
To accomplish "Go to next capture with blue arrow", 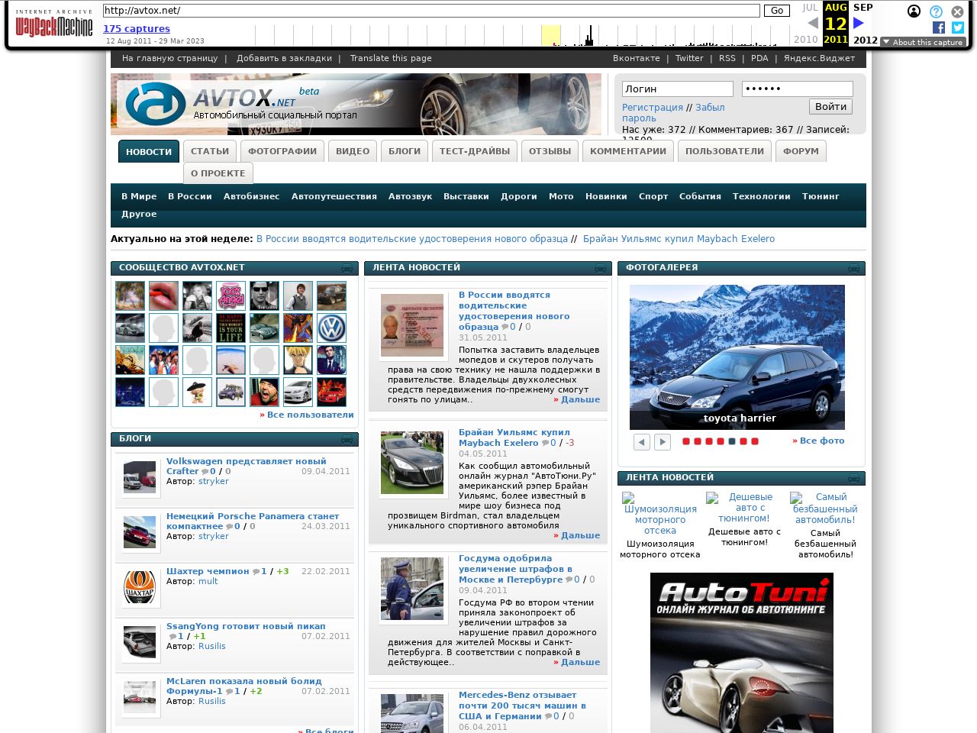I will click(859, 23).
